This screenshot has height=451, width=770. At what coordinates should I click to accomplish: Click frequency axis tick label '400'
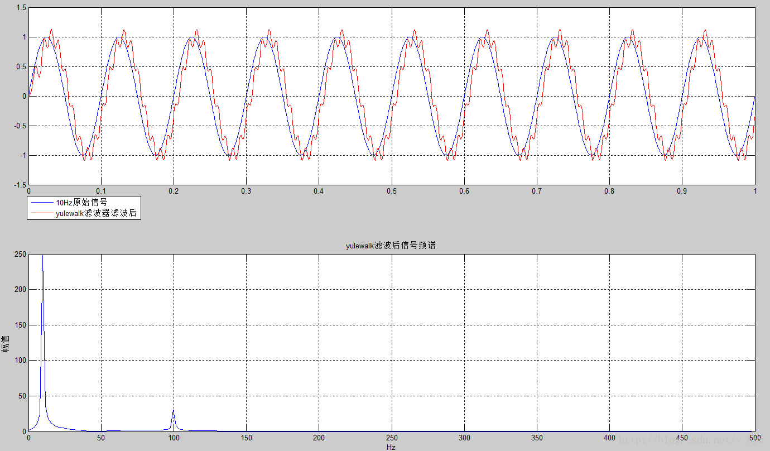pyautogui.click(x=609, y=438)
